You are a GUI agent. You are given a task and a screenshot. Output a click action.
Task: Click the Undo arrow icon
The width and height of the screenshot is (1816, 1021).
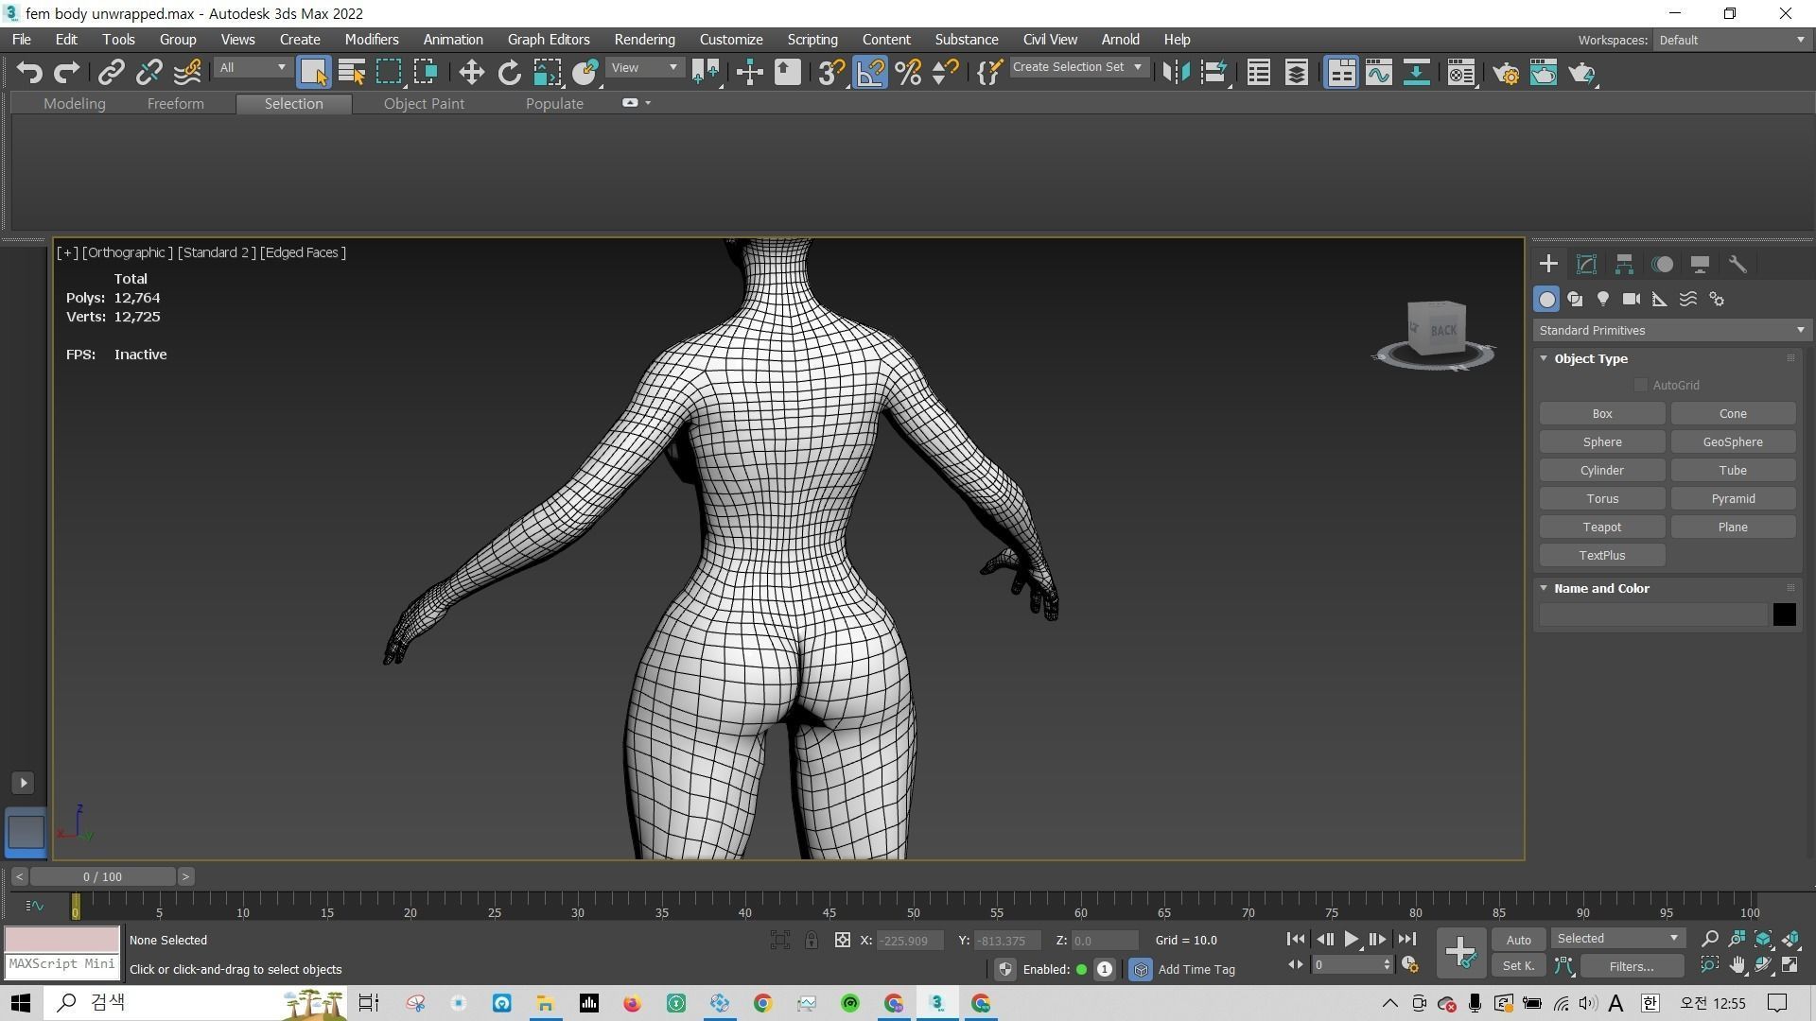29,73
